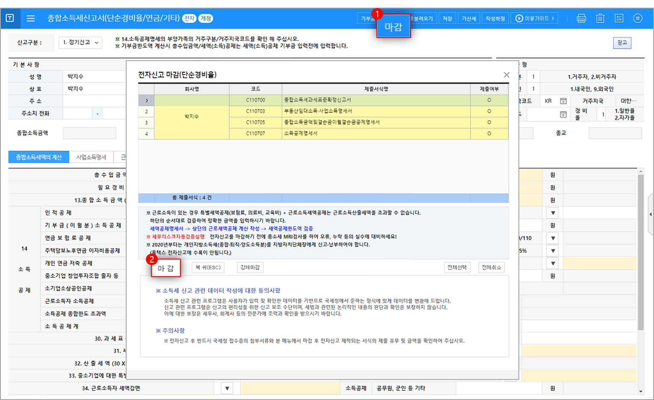The height and width of the screenshot is (400, 654).
Task: Open the hamburger menu in title bar
Action: click(x=30, y=18)
